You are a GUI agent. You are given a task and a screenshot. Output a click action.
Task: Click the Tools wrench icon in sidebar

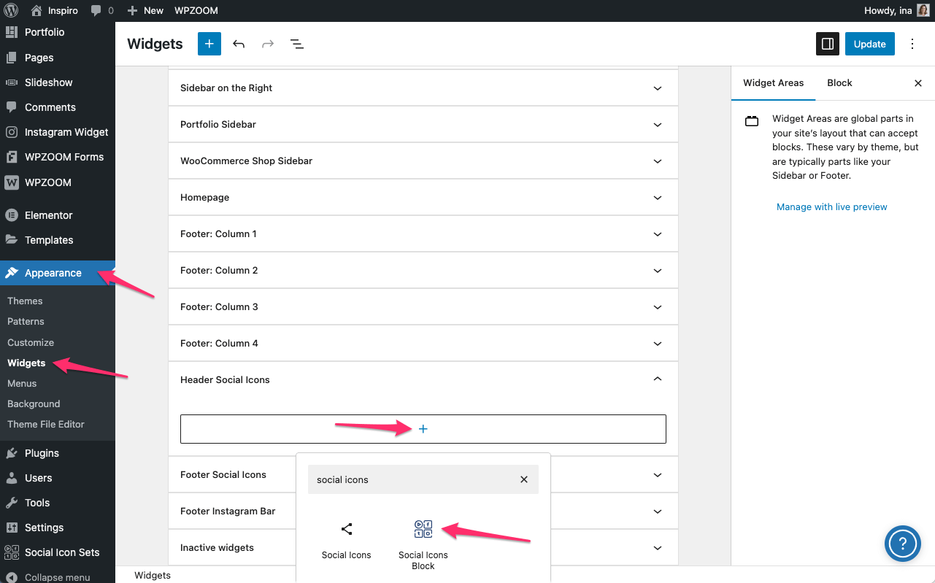point(12,503)
